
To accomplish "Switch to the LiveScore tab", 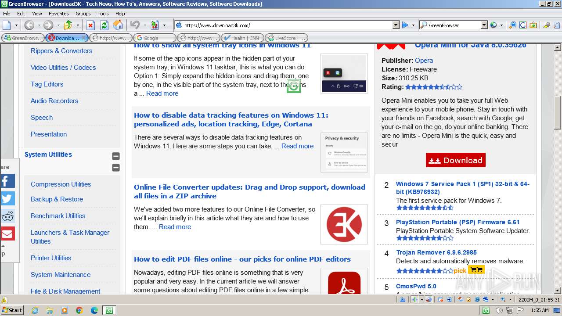I will [x=286, y=38].
